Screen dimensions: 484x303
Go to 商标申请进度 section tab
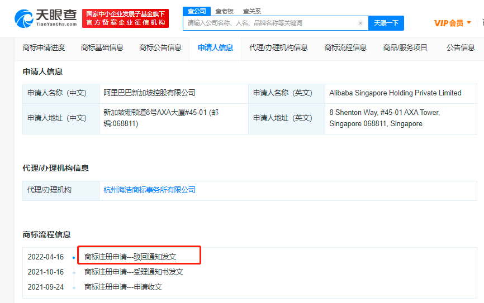click(44, 47)
